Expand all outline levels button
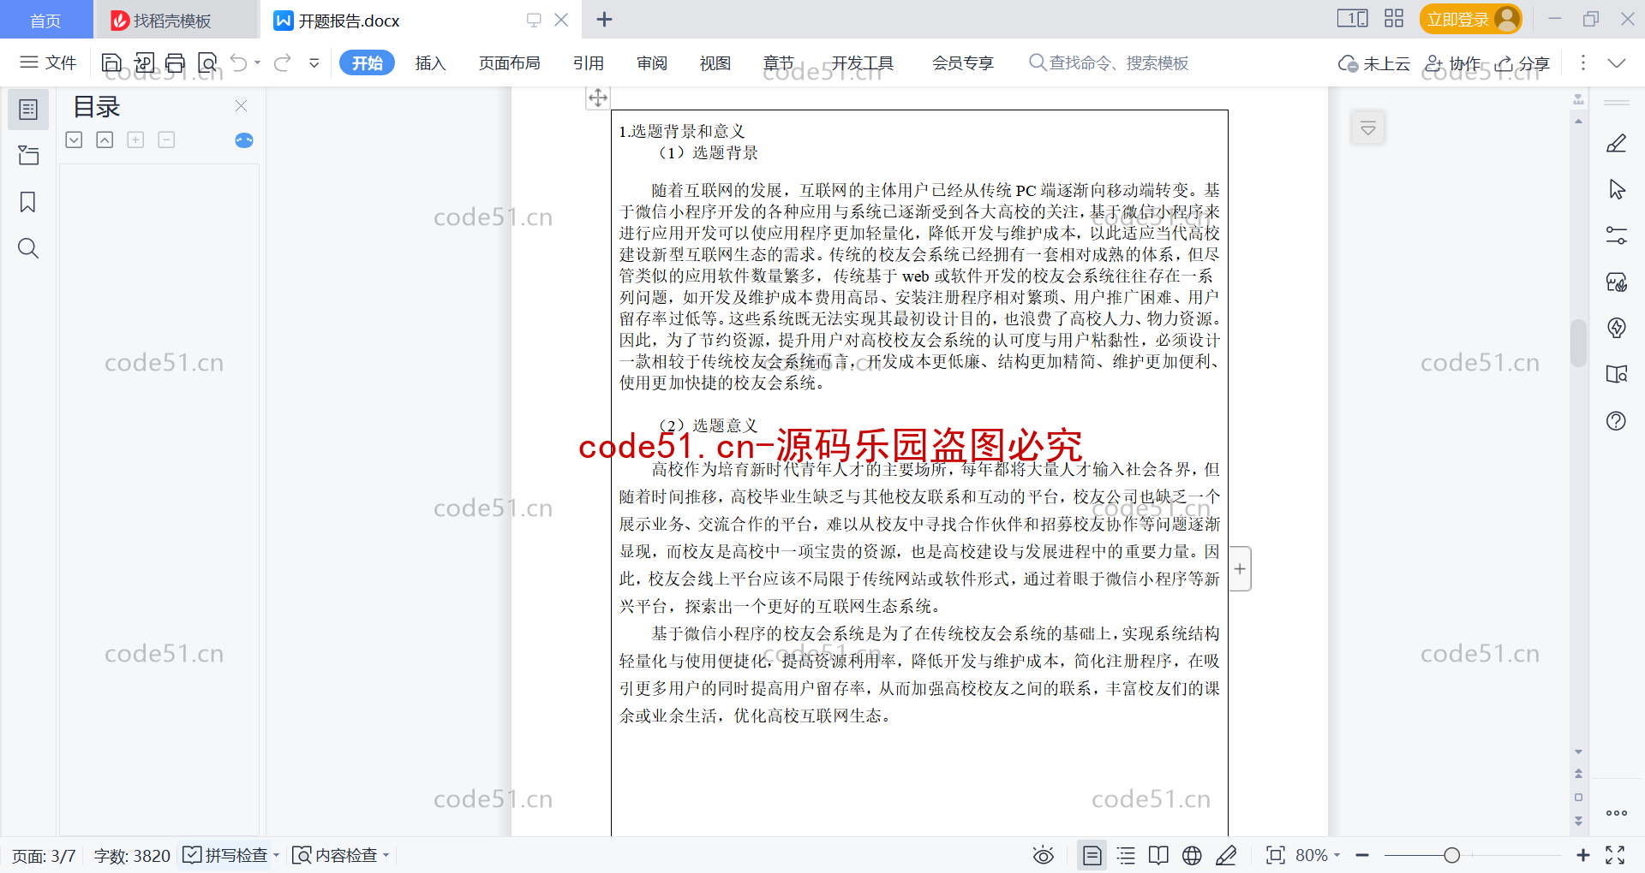The width and height of the screenshot is (1645, 873). pyautogui.click(x=75, y=140)
